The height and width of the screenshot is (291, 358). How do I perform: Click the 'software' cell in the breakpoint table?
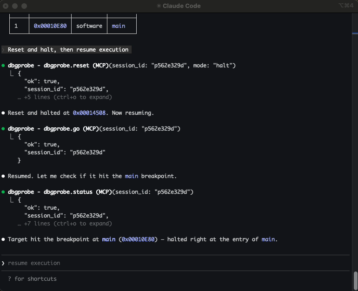(x=89, y=26)
